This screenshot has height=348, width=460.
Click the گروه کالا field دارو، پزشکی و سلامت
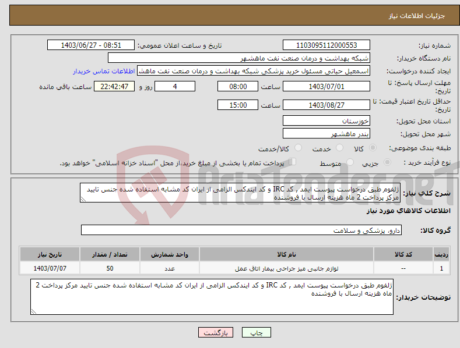coord(241,230)
